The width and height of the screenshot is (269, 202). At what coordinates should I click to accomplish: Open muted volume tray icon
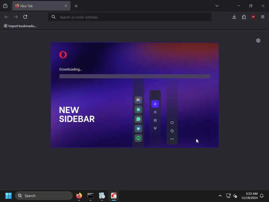click(x=235, y=196)
